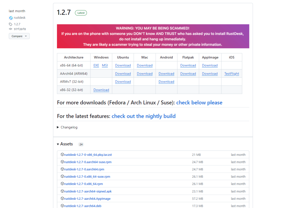Click package icon for rustdesk-1.2.7-0.aarch64-suse.rpm
The height and width of the screenshot is (208, 296).
click(x=62, y=162)
